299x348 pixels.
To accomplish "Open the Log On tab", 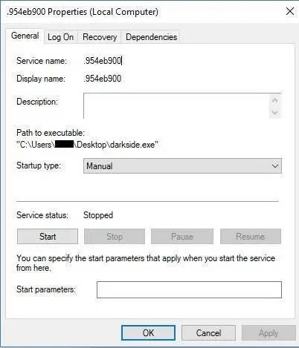I will point(61,37).
